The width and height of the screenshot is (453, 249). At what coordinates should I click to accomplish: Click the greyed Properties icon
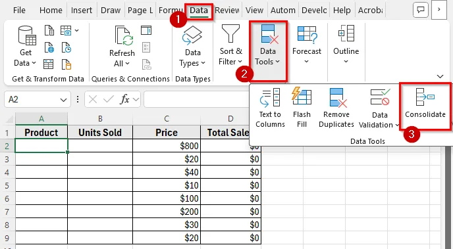tap(146, 47)
